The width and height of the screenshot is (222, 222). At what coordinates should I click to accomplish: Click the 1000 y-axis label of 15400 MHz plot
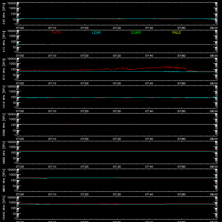(12, 203)
